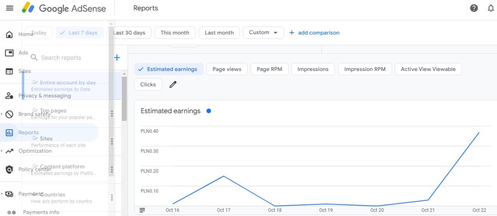Click the Clicks metric button
Viewport: 497px width, 216px height.
[x=148, y=84]
